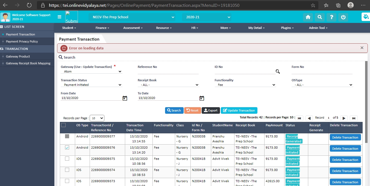Go to last page of records
This screenshot has width=370, height=186.
354,118
